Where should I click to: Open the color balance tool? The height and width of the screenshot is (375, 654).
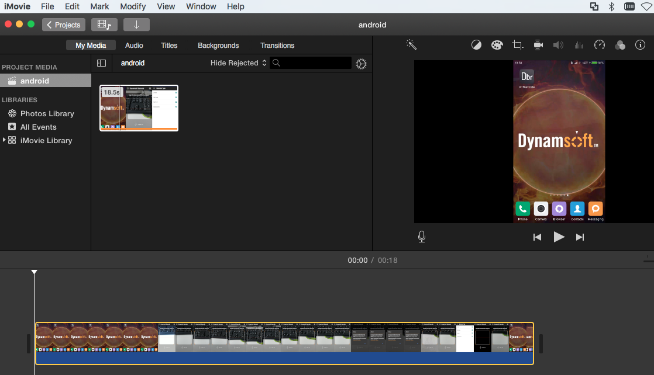476,45
